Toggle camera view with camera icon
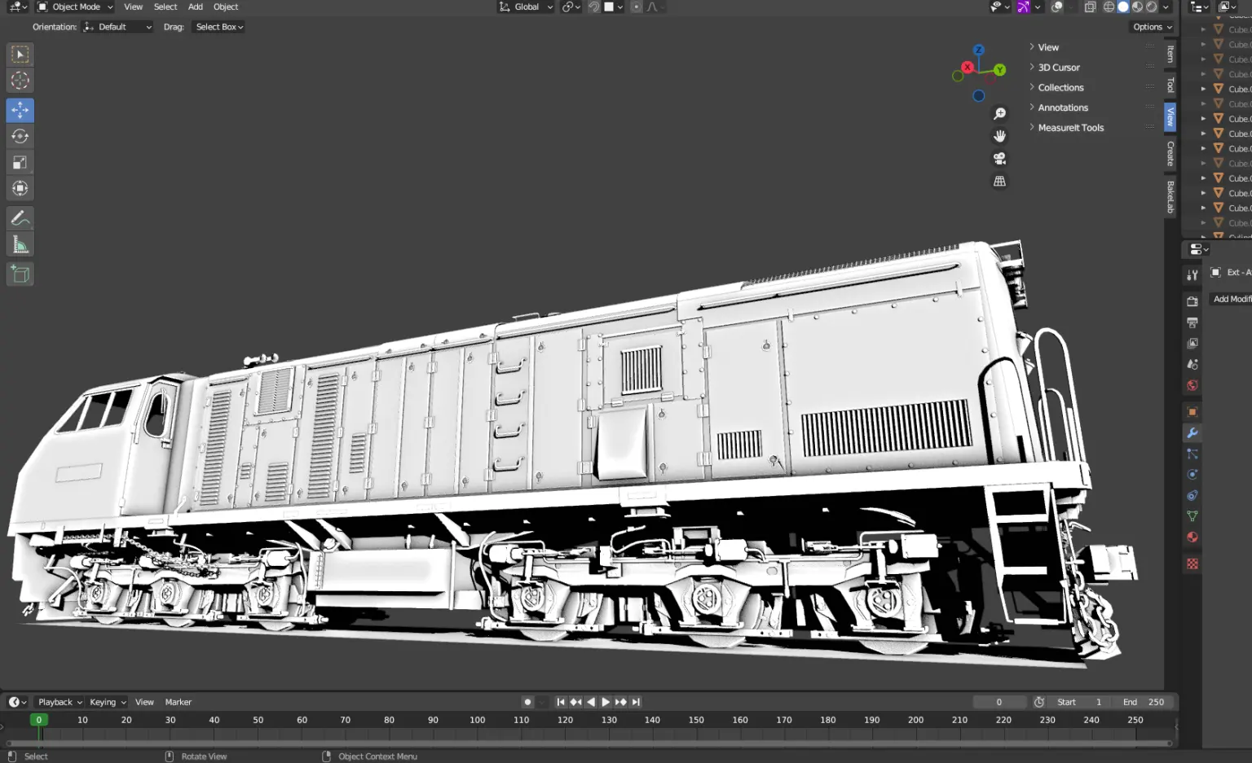Image resolution: width=1252 pixels, height=763 pixels. point(999,159)
